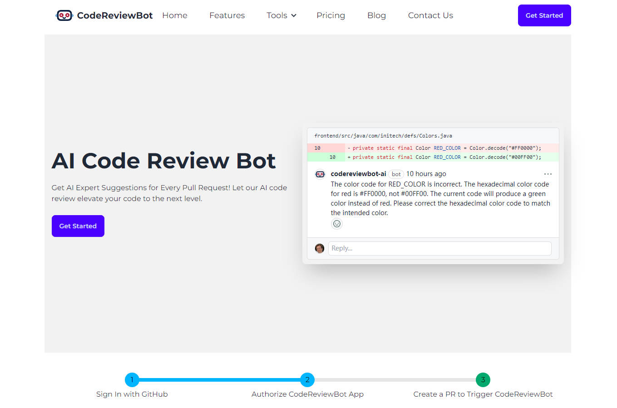The width and height of the screenshot is (617, 408).
Task: Click Create a PR to Trigger label
Action: [x=483, y=394]
